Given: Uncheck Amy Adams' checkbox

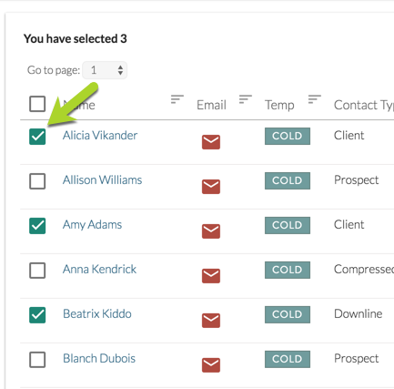Looking at the screenshot, I should tap(37, 226).
